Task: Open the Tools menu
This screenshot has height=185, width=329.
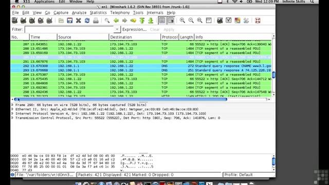Action: click(138, 13)
